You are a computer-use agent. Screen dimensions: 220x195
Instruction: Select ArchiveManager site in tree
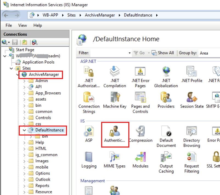[44, 74]
